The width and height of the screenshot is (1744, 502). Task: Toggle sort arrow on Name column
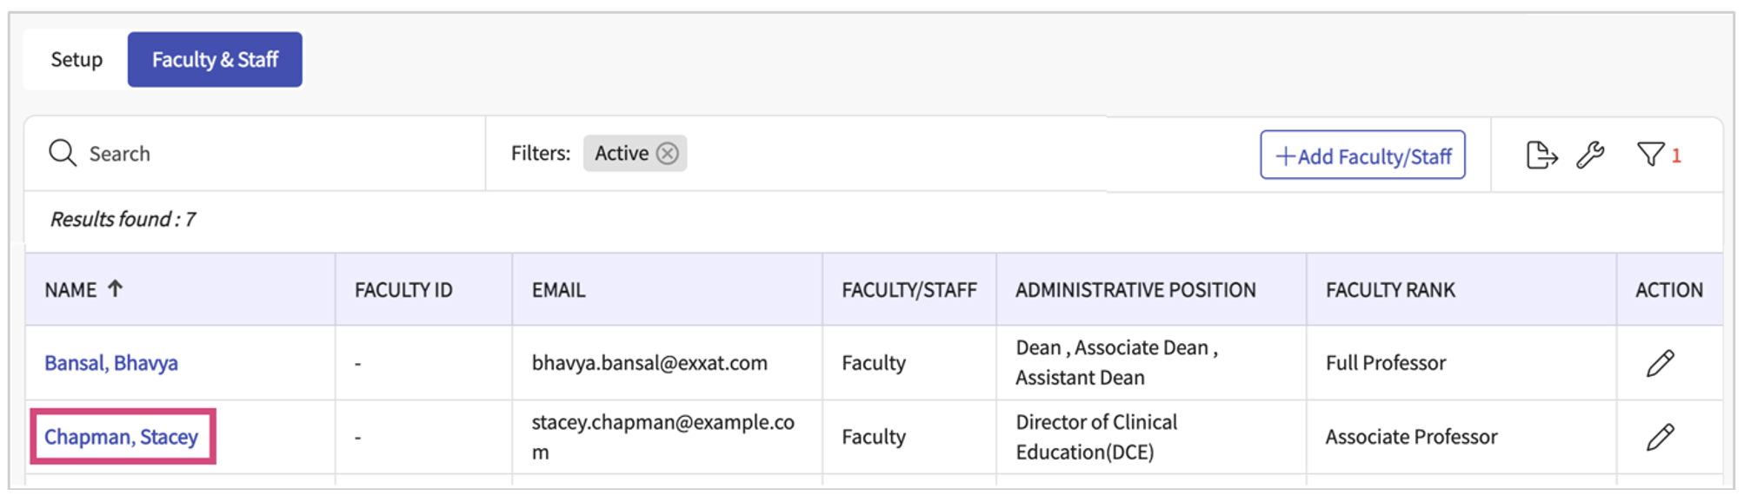click(x=115, y=289)
